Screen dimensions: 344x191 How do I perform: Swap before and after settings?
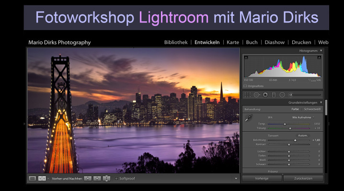[x=106, y=179]
